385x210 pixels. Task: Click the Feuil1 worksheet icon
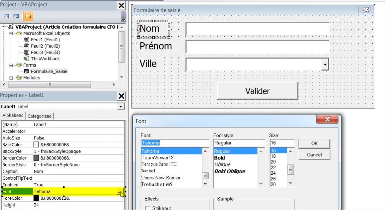(27, 40)
